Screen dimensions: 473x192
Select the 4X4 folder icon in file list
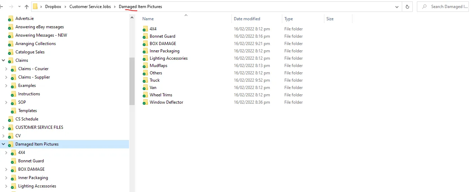145,29
